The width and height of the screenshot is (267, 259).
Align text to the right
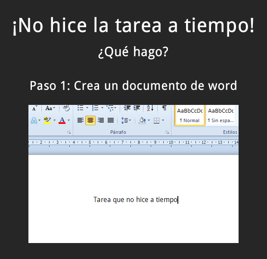101,120
